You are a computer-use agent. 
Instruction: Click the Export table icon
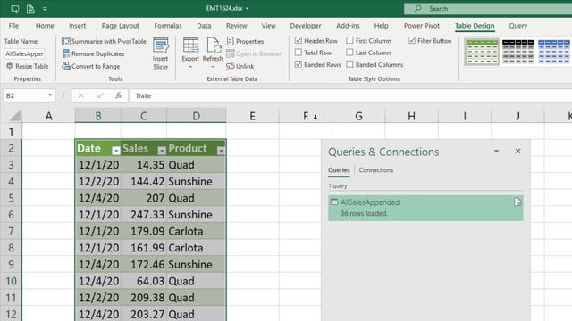pyautogui.click(x=190, y=45)
